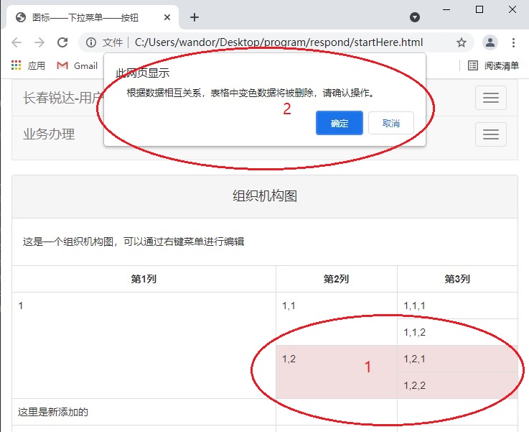Click the 第3列 column header
This screenshot has height=432, width=529.
coord(457,279)
